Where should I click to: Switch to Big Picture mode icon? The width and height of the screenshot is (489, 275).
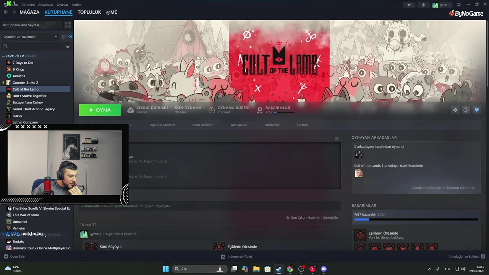(x=459, y=5)
